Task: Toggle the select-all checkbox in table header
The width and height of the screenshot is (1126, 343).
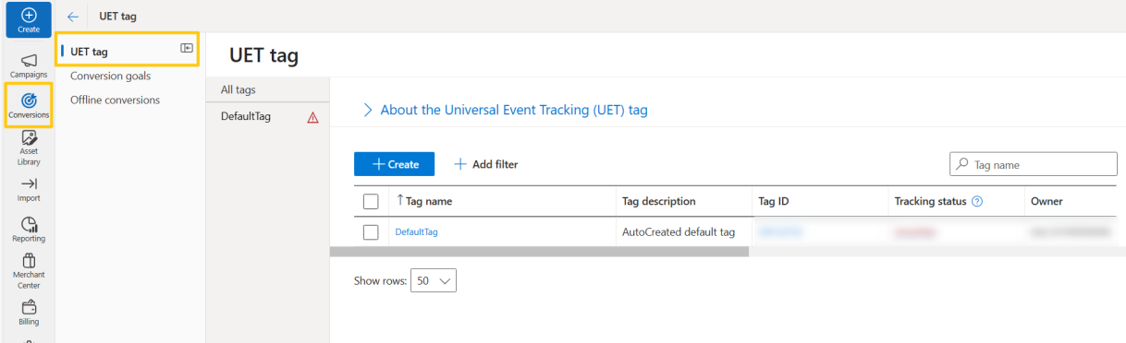Action: 371,201
